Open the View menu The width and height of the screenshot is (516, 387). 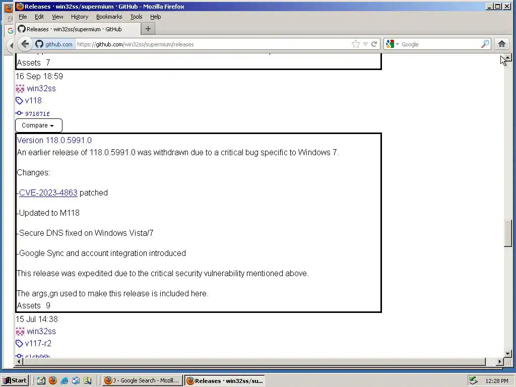(x=57, y=17)
